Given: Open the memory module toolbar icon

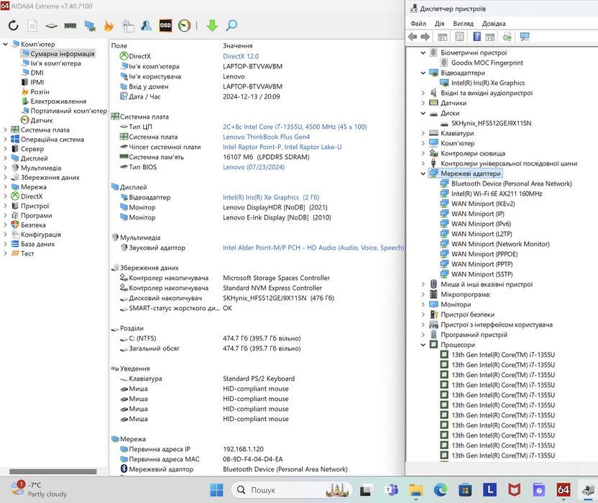Looking at the screenshot, I should click(x=70, y=25).
